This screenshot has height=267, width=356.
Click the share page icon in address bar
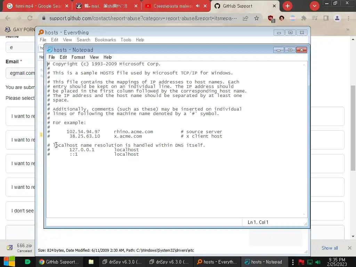tap(245, 18)
